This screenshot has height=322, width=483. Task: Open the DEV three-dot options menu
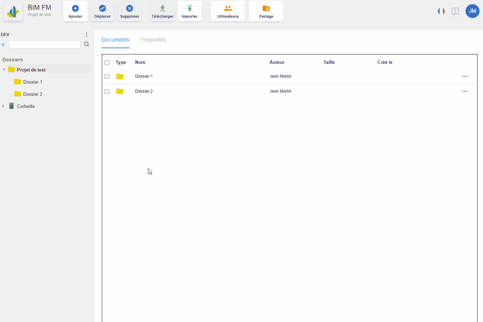point(86,34)
